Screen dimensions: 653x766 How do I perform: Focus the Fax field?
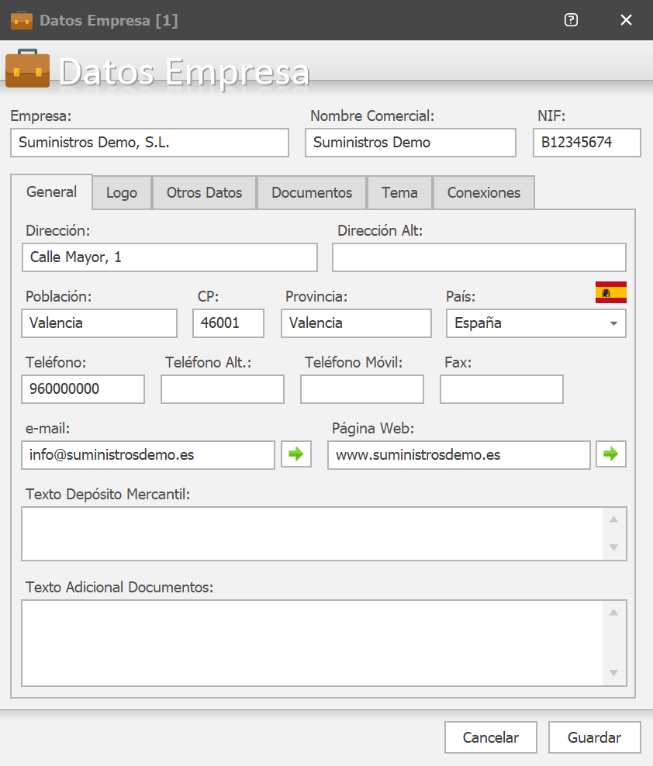502,389
